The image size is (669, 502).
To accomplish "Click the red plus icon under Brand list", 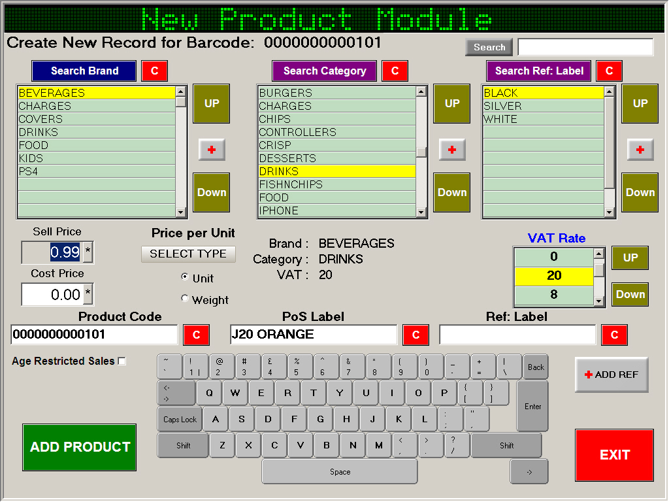I will [212, 150].
